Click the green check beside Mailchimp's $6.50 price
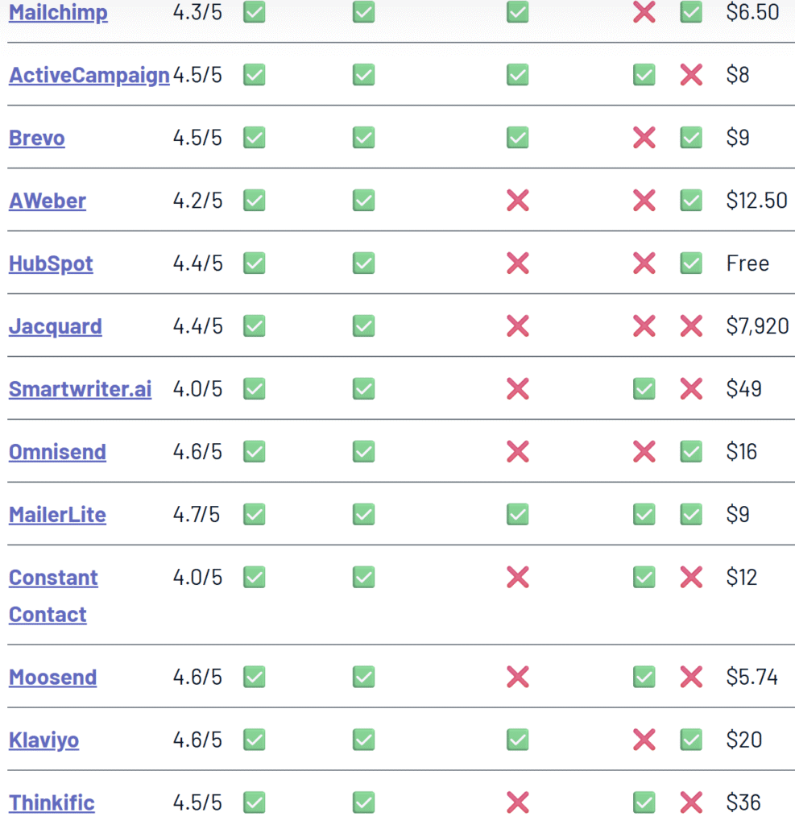Viewport: 795px width, 825px height. click(691, 12)
